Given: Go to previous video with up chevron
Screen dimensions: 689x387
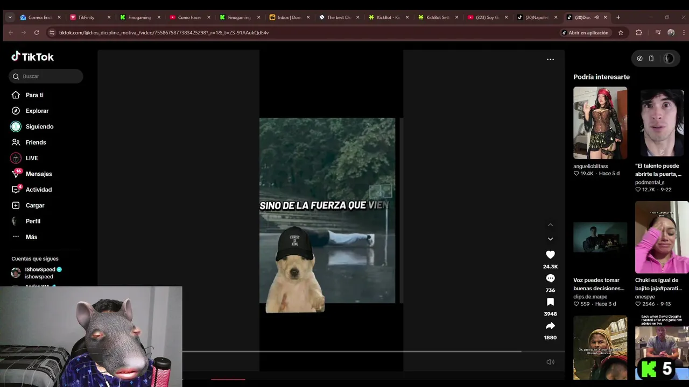Looking at the screenshot, I should tap(550, 225).
